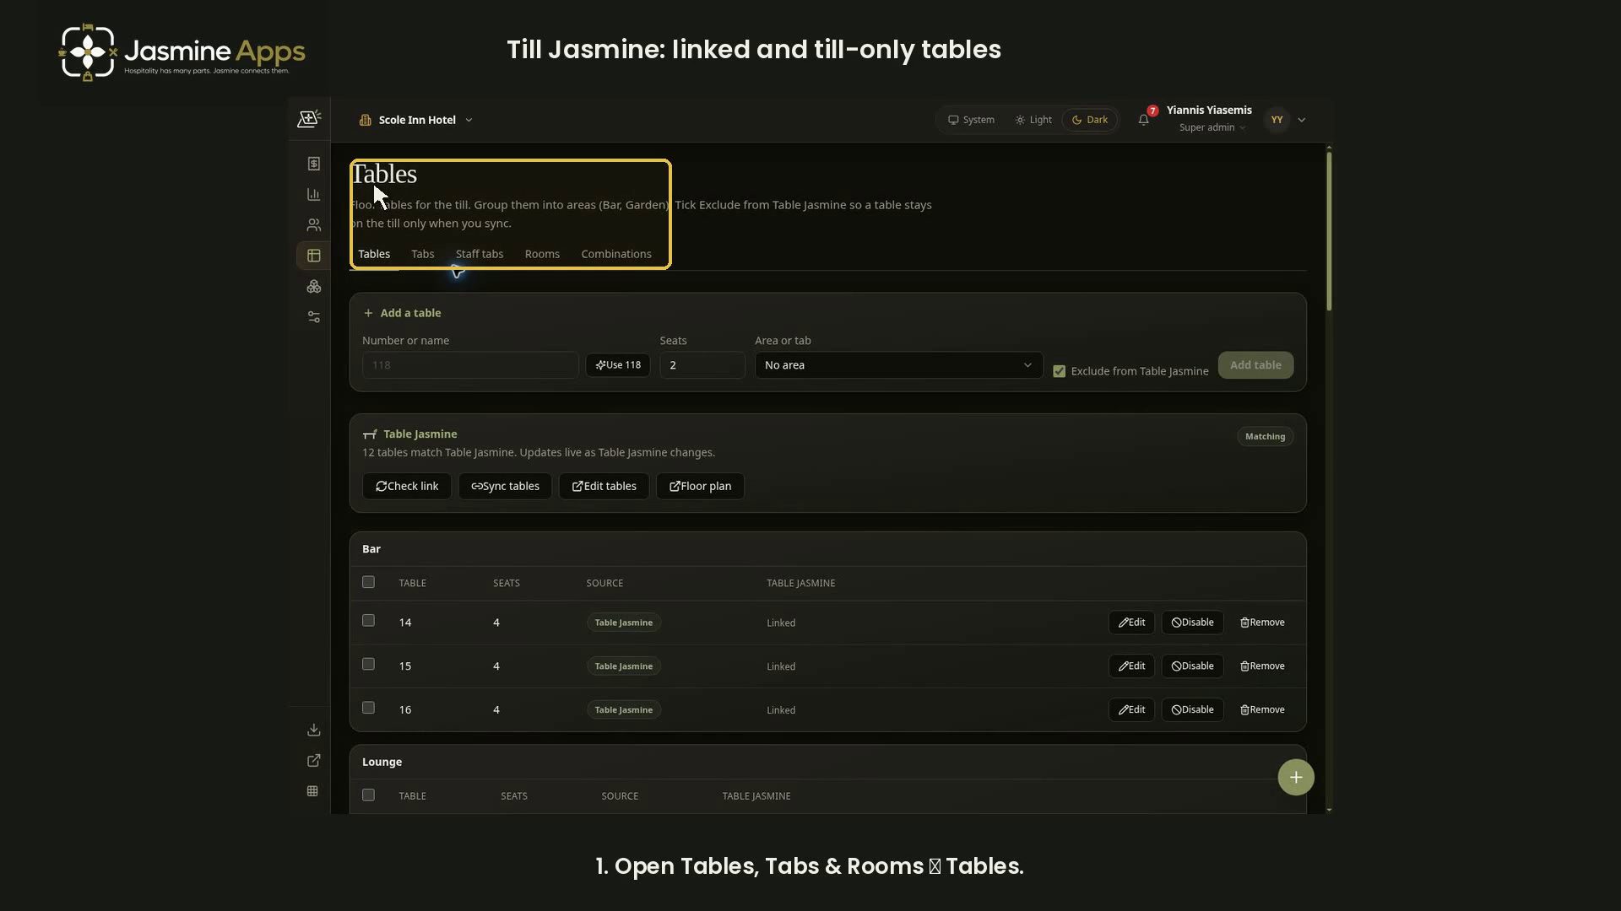Screen dimensions: 1621x911
Task: Click the page vertical scrollbar
Action: pyautogui.click(x=1329, y=232)
